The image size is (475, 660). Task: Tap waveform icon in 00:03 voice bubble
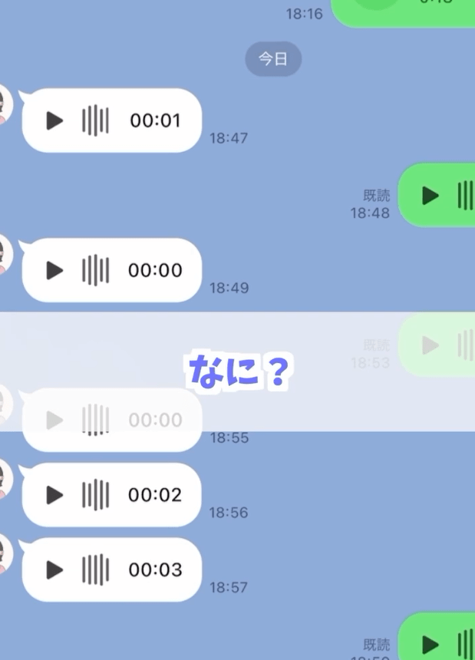pyautogui.click(x=95, y=569)
